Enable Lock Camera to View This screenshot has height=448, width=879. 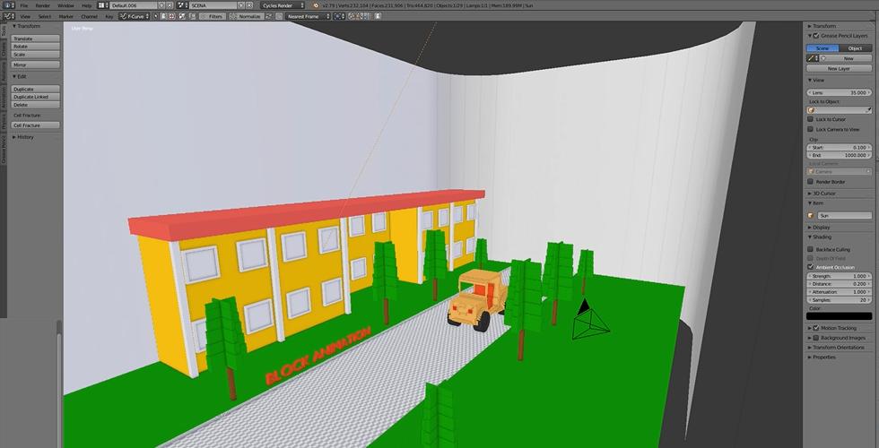(811, 129)
